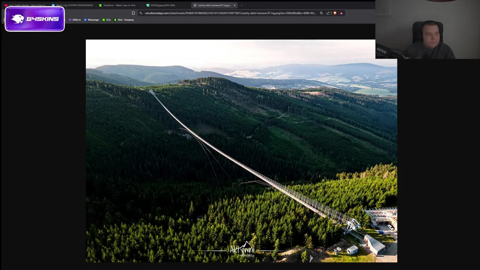
Task: Click the G4SKINS logo overlay
Action: click(x=34, y=19)
